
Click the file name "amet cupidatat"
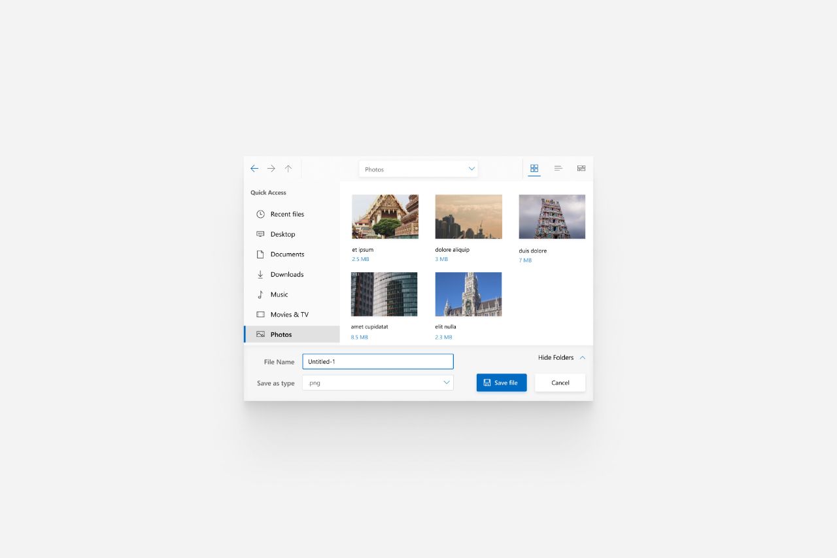pyautogui.click(x=369, y=326)
